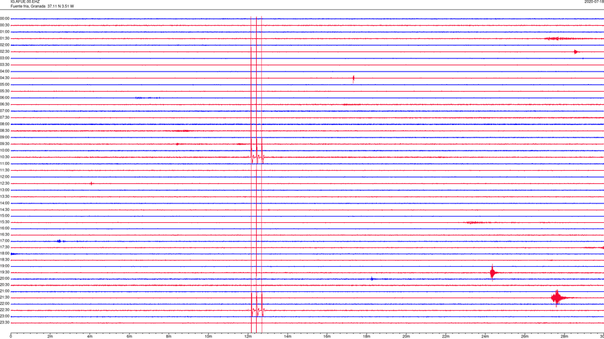Screen dimensions: 604x339
Task: Select the 01:30 trace time label
Action: 5,38
